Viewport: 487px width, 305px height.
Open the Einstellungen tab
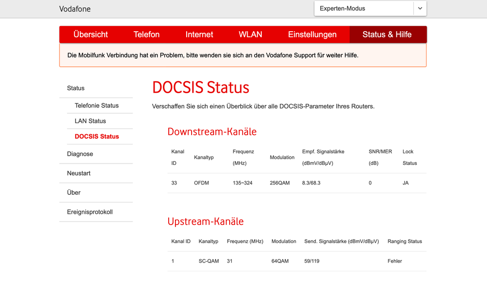312,35
